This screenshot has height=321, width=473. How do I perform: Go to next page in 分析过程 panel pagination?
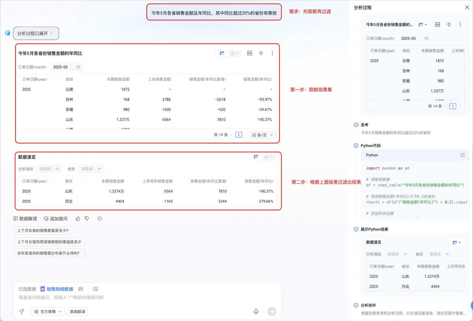click(459, 106)
